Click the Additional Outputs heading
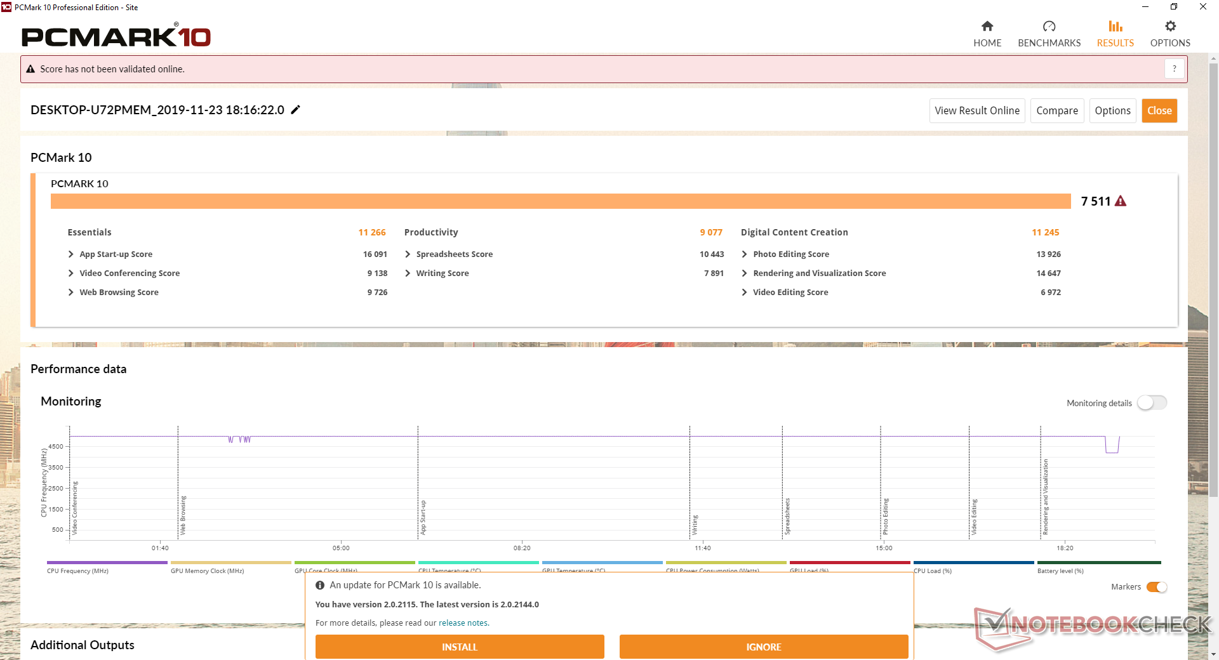 point(83,645)
